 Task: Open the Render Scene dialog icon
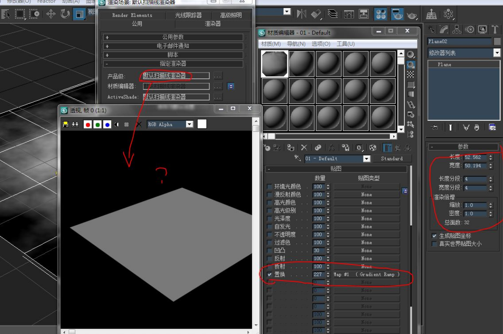pyautogui.click(x=397, y=14)
